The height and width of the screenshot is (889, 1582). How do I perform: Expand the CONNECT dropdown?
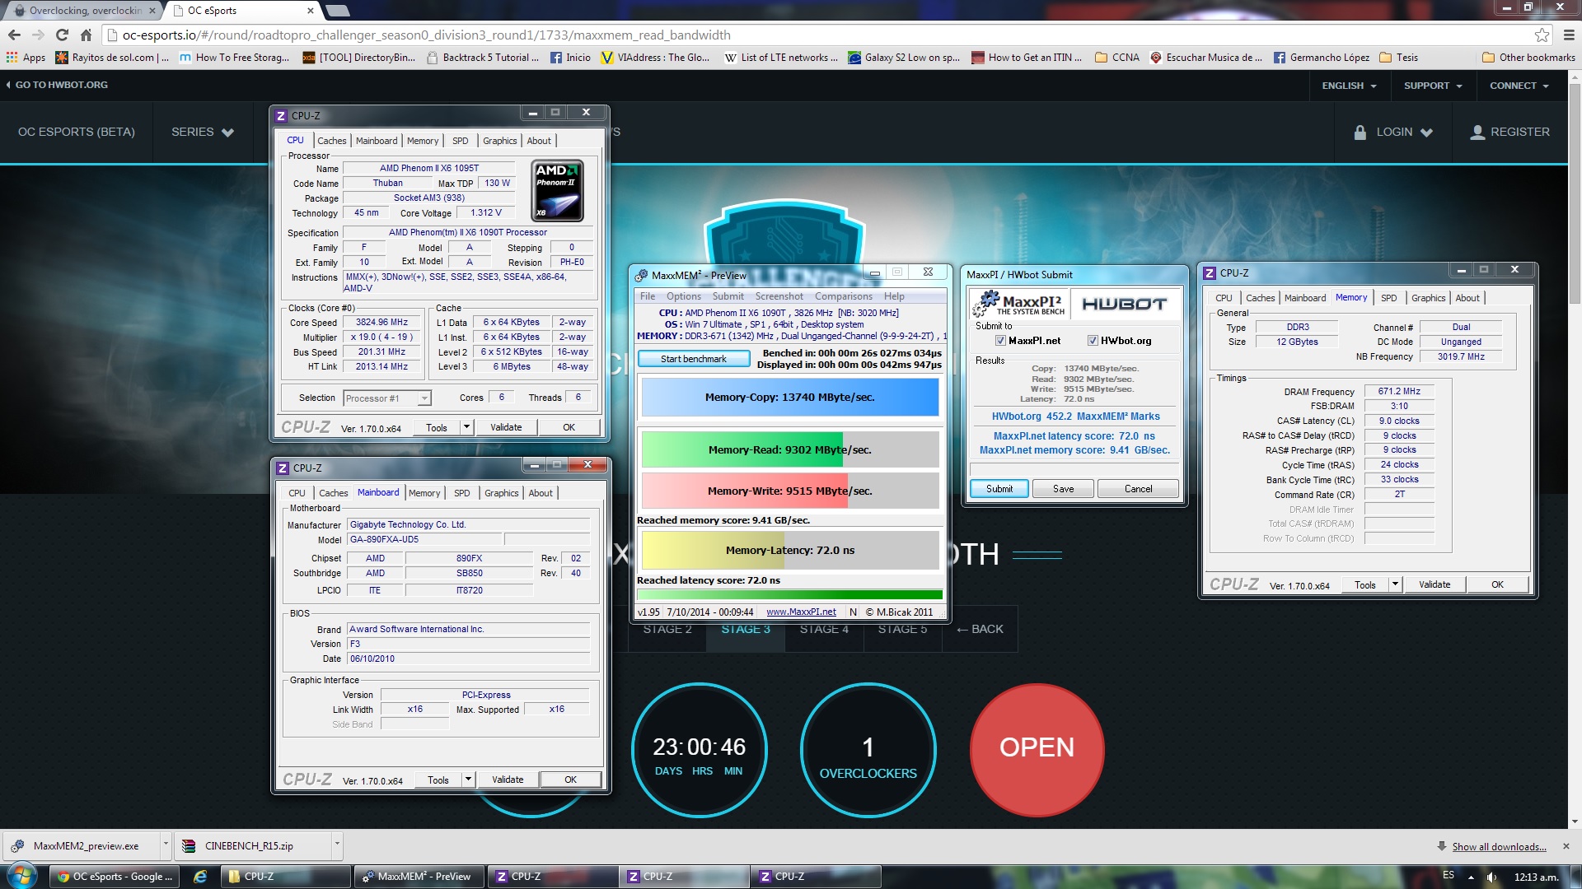[x=1519, y=86]
